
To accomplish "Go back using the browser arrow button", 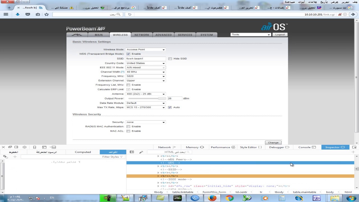I will coord(353,14).
